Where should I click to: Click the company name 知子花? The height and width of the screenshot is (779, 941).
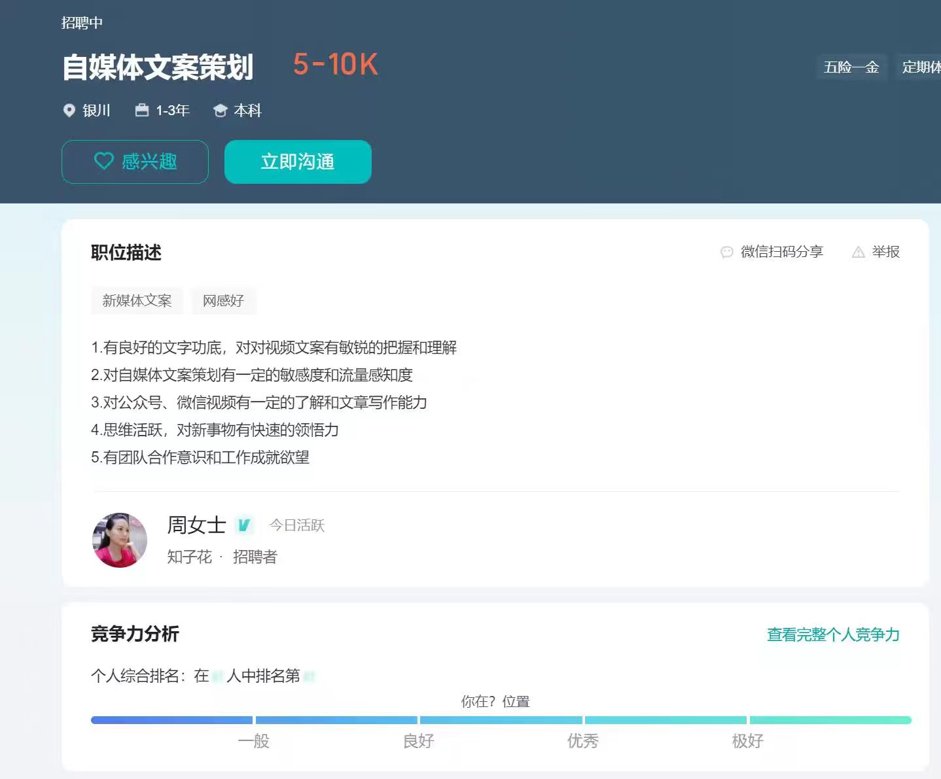pos(189,557)
